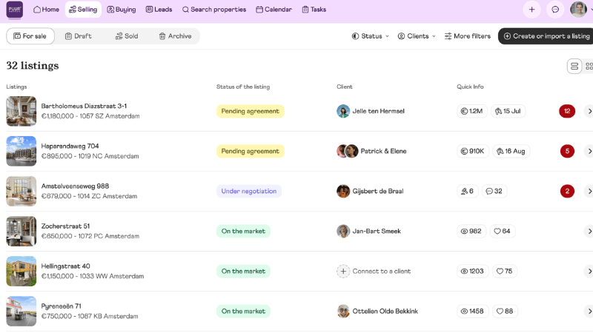Click the Under negotiation status badge
The height and width of the screenshot is (333, 593).
pyautogui.click(x=249, y=191)
